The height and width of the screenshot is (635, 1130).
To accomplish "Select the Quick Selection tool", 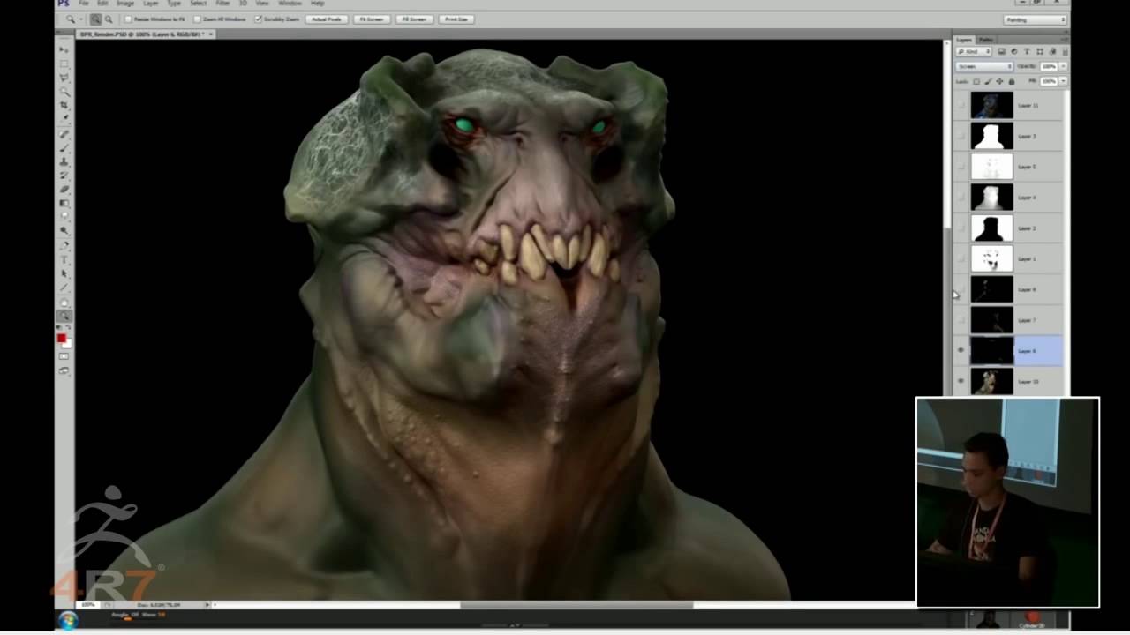I will pos(64,92).
